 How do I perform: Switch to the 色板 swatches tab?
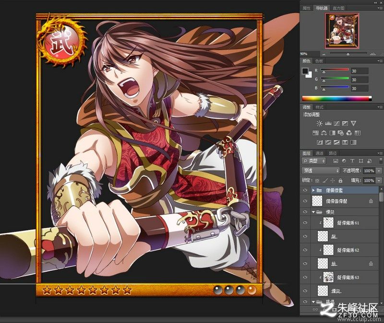pos(319,61)
